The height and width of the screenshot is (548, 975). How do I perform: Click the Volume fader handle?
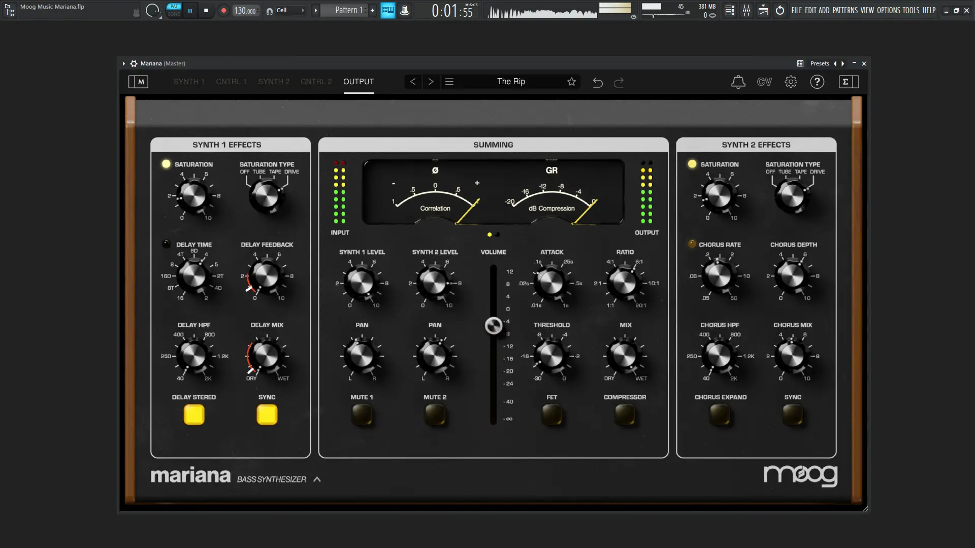(494, 326)
